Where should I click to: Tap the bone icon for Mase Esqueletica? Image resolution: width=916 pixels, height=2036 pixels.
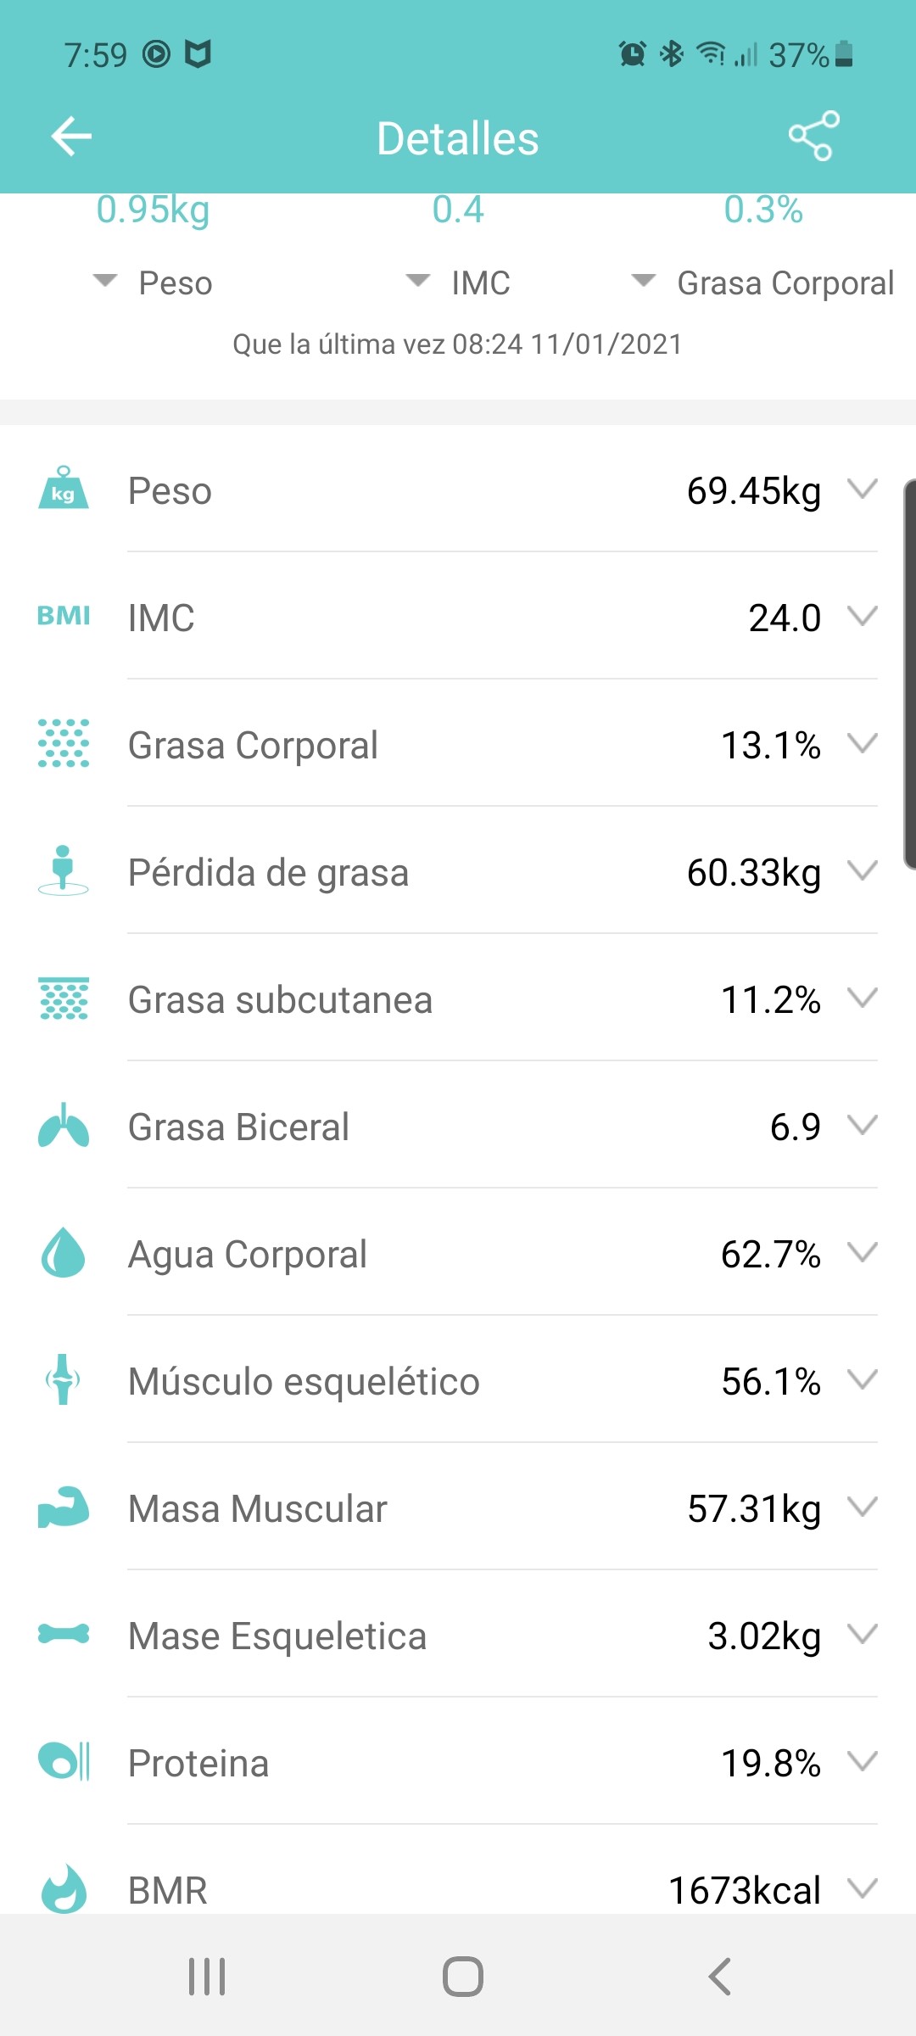coord(64,1634)
